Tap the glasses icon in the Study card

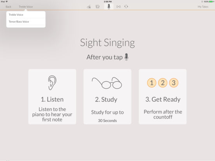[x=107, y=83]
